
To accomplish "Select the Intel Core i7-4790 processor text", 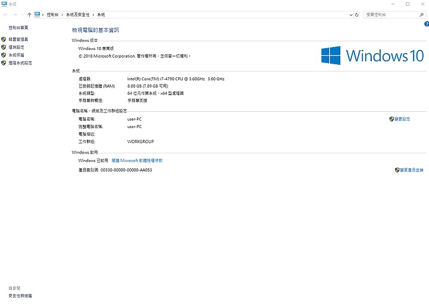I will point(176,79).
